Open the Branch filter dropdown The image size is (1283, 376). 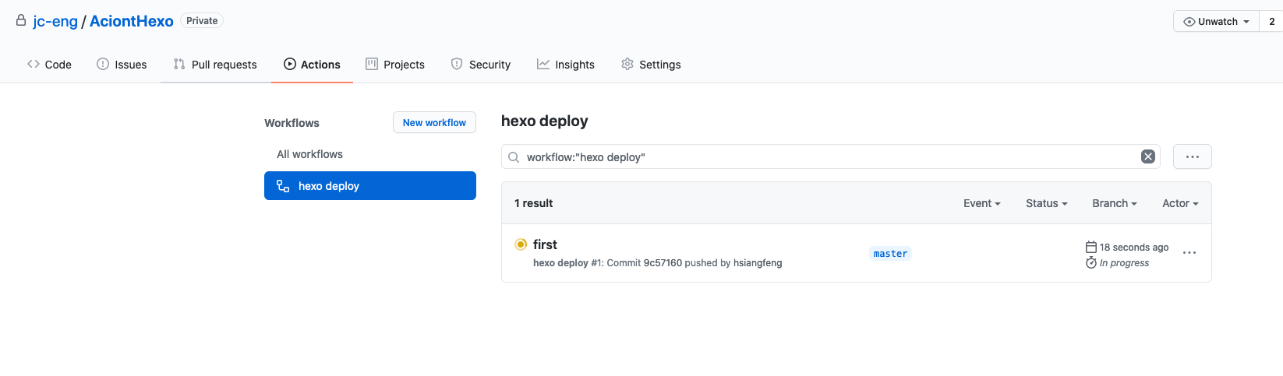click(x=1114, y=203)
